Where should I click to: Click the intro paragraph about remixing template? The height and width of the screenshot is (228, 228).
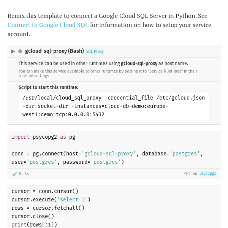(x=109, y=25)
